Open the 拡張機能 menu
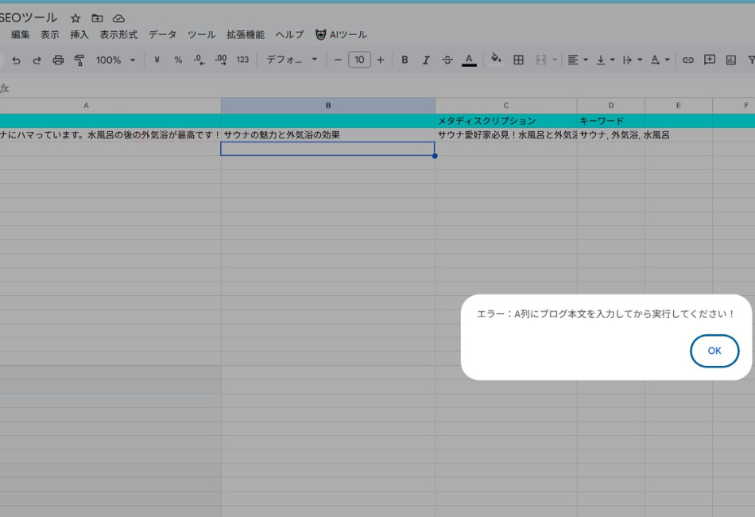This screenshot has width=755, height=517. (x=245, y=35)
